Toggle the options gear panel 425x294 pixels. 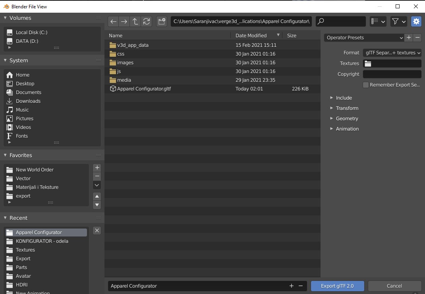(416, 21)
